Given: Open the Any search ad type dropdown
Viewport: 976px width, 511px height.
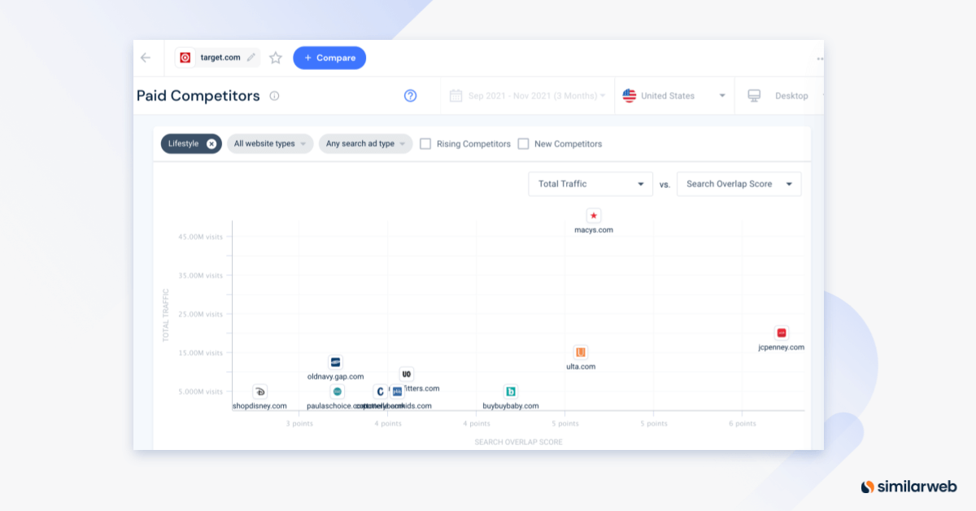Looking at the screenshot, I should pos(366,143).
